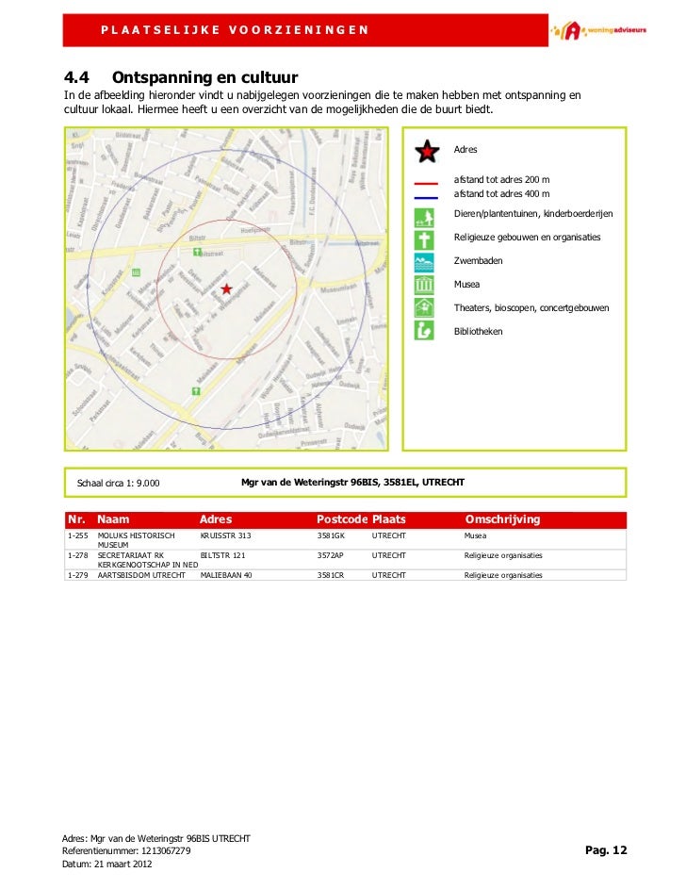The height and width of the screenshot is (889, 686).
Task: Click the 'Museumlaan' street label on map
Action: click(338, 288)
